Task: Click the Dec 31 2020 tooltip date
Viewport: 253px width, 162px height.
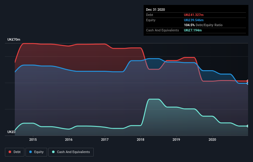Action: tap(155, 10)
